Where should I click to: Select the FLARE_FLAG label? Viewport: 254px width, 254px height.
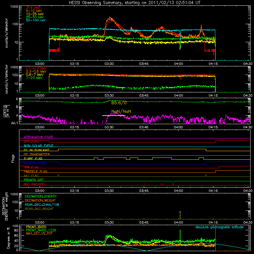coord(33,158)
